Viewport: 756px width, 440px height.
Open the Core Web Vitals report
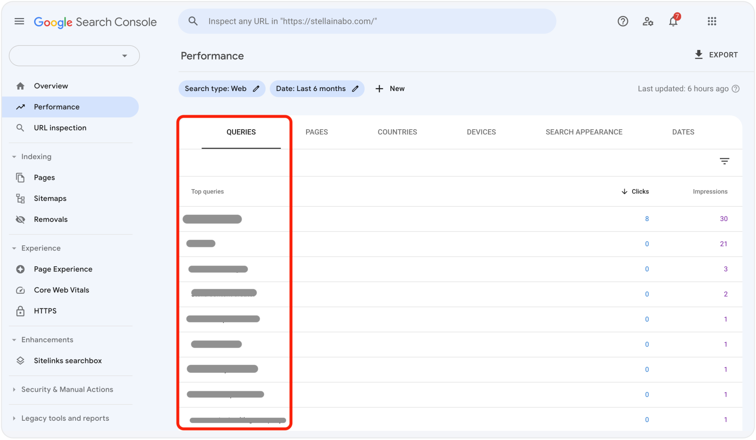click(61, 290)
